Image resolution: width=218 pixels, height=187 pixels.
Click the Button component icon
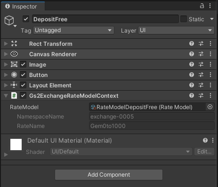point(14,75)
